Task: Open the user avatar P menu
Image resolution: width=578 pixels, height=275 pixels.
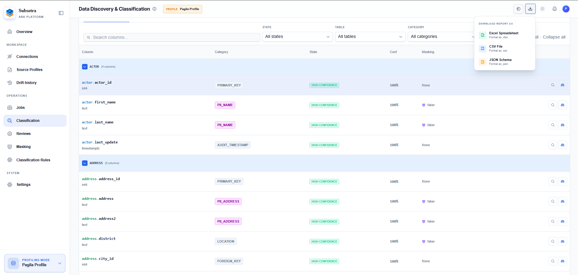Action: click(566, 9)
